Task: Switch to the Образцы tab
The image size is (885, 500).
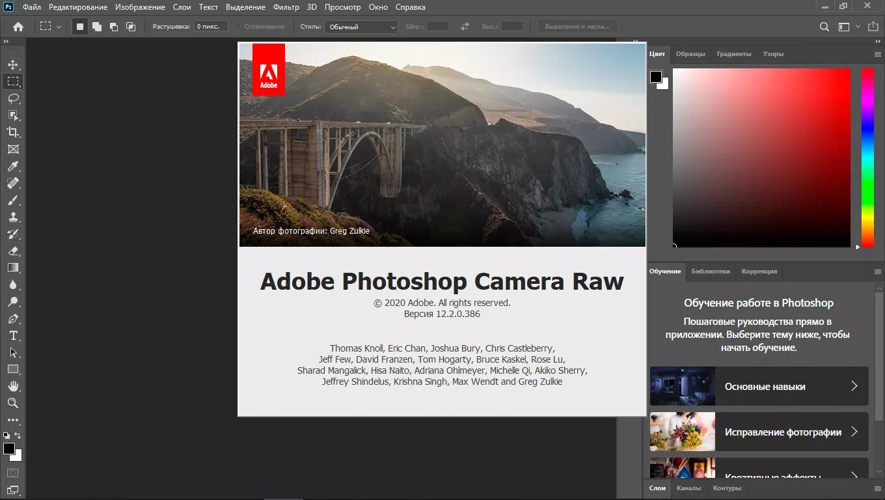Action: 690,54
